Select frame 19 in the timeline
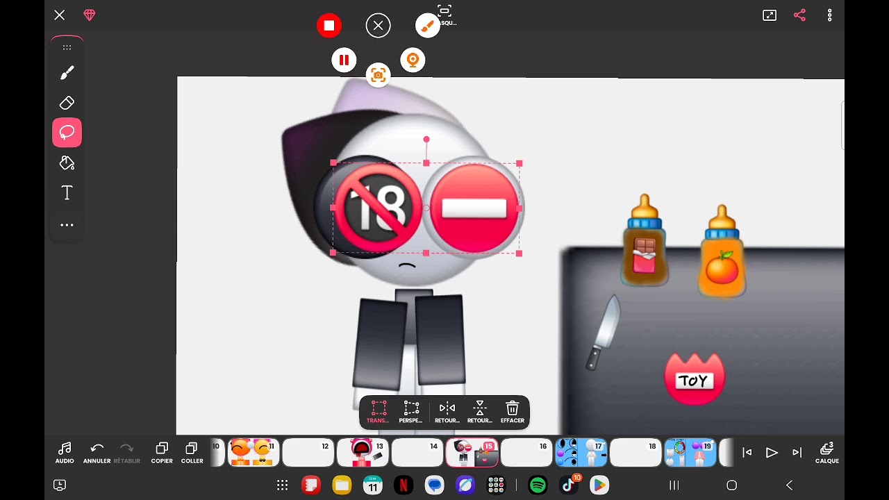Image resolution: width=889 pixels, height=500 pixels. point(690,453)
